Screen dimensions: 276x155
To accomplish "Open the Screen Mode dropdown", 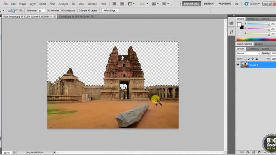I will pos(165,4).
